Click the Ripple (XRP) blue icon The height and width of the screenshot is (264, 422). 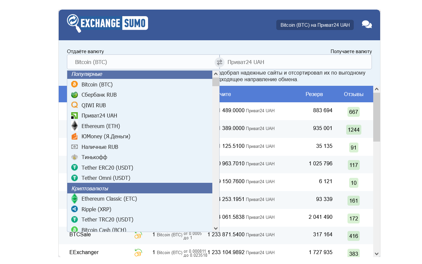coord(75,209)
